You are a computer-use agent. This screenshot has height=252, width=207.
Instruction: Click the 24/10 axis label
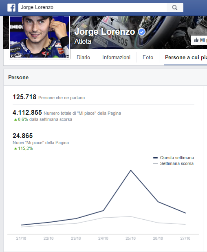[x=103, y=239]
